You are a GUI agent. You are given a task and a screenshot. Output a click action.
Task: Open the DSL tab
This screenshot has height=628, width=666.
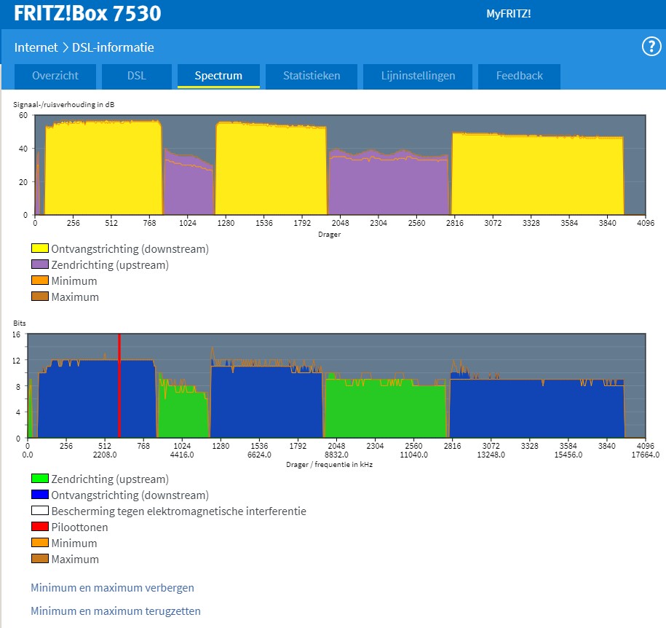tap(136, 76)
